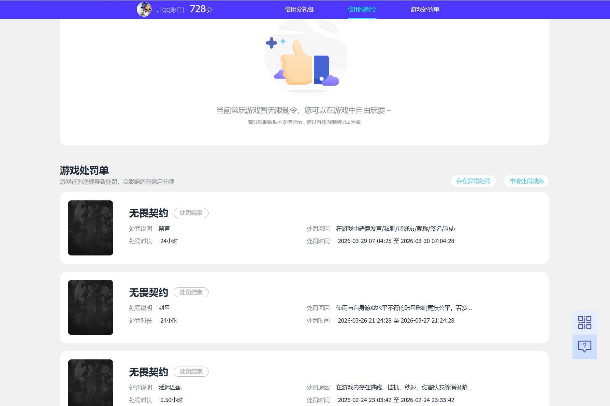The height and width of the screenshot is (406, 610).
Task: Open game thumbnail of 延迟匹配 penalty card
Action: 91,383
